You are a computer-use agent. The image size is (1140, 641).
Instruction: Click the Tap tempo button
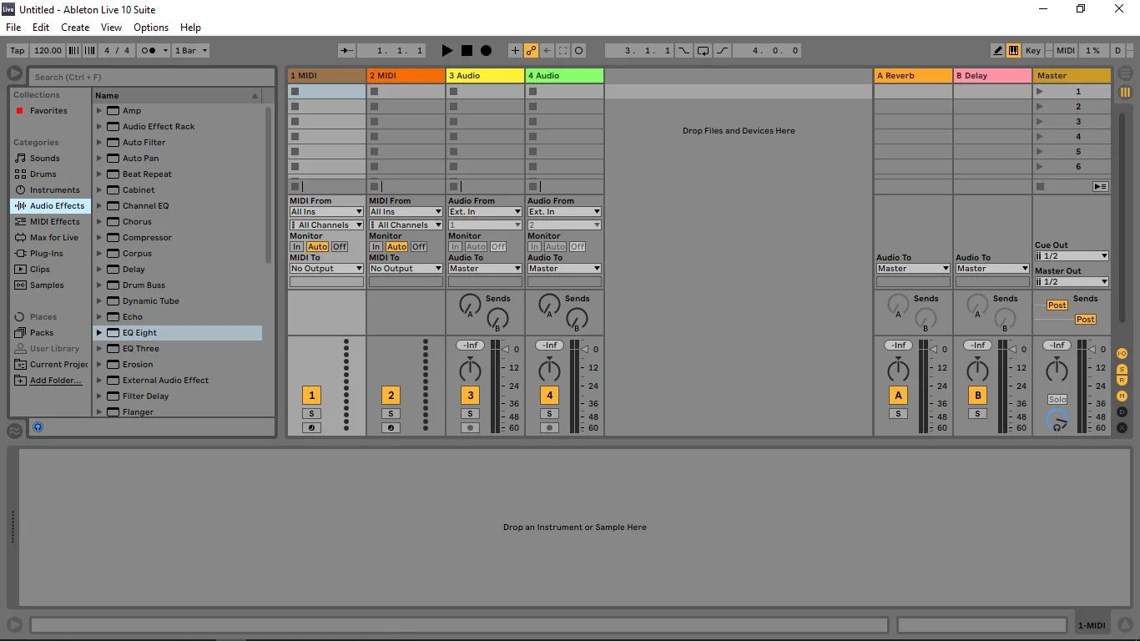pos(17,51)
